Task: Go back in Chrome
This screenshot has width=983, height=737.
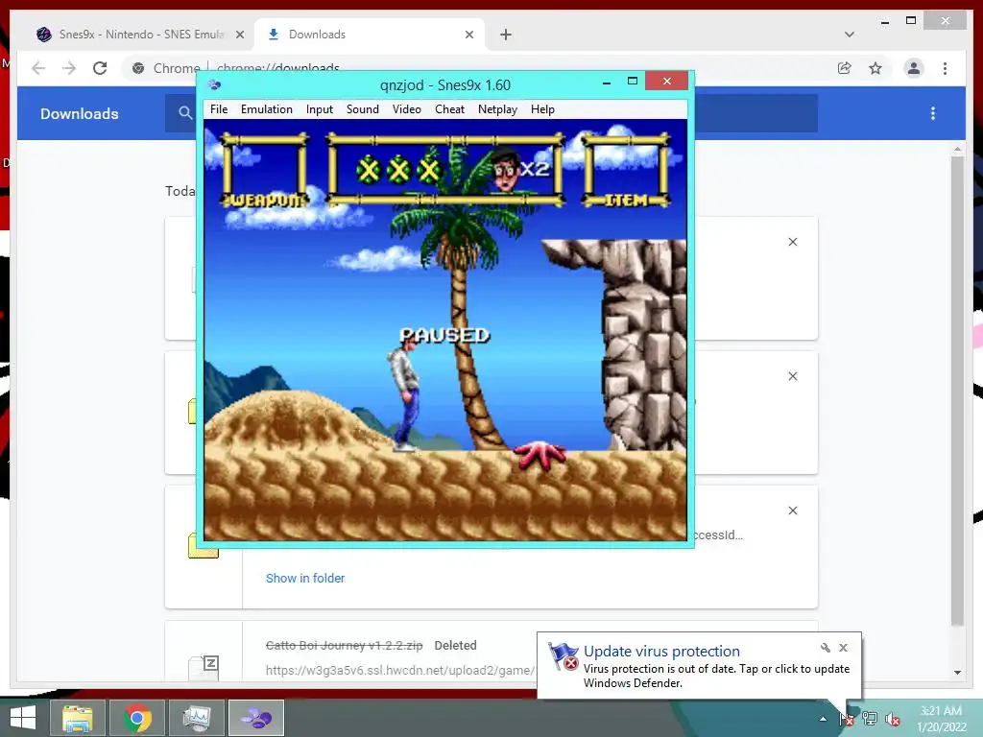Action: pos(38,68)
